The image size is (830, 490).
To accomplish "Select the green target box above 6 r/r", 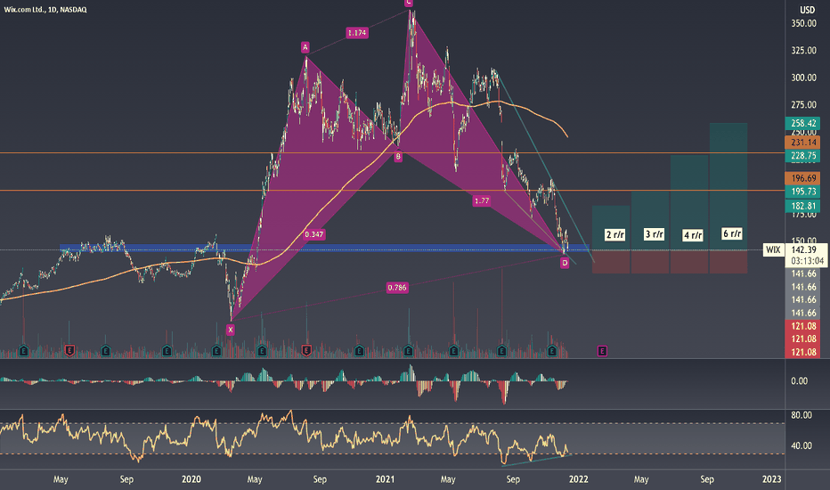I will click(x=728, y=186).
